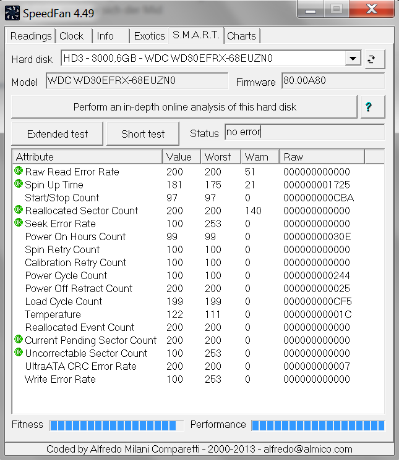Select the Start/Stop Count row
399x460 pixels.
coord(198,198)
